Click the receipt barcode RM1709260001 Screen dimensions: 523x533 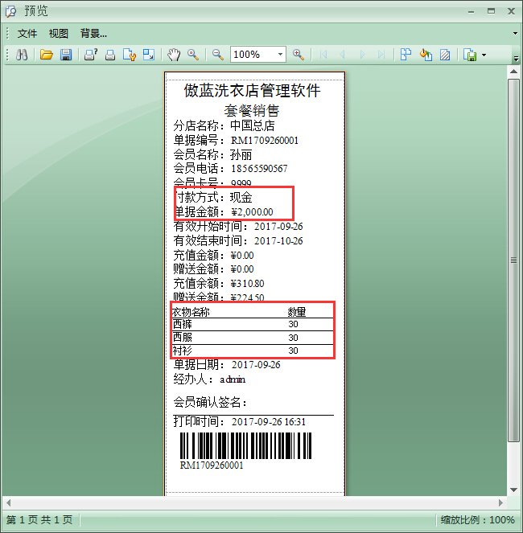(x=244, y=446)
